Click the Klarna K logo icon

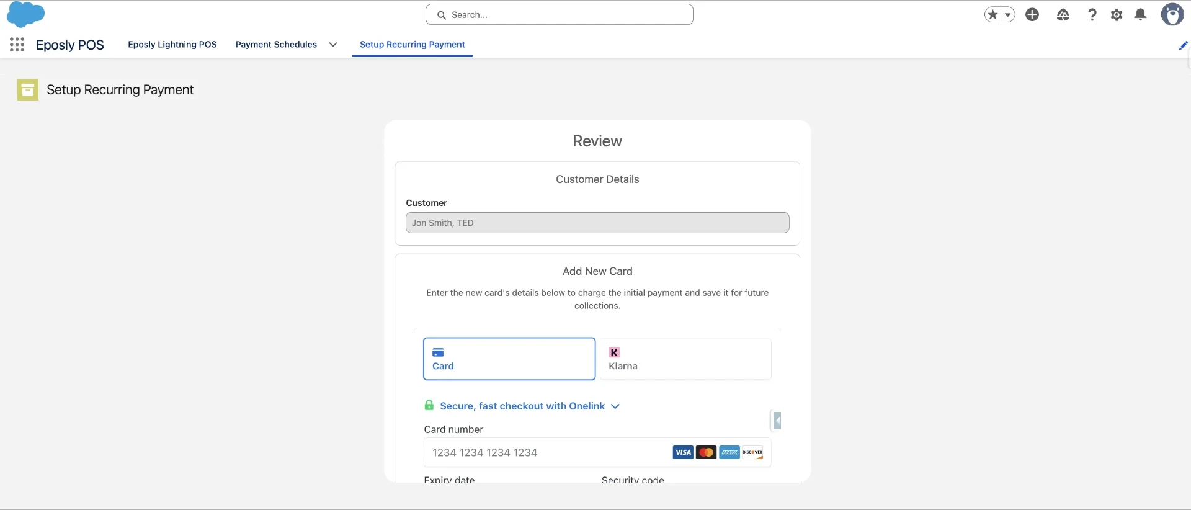[x=614, y=352]
